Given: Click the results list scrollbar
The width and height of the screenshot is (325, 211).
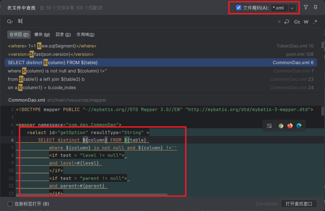Looking at the screenshot, I should [x=323, y=45].
